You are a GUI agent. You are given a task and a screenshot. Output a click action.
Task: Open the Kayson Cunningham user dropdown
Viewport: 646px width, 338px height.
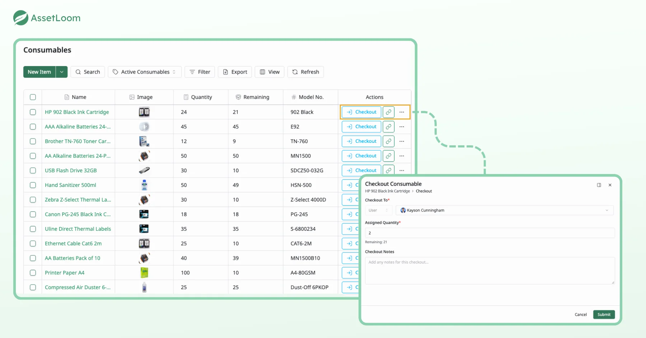pyautogui.click(x=505, y=210)
